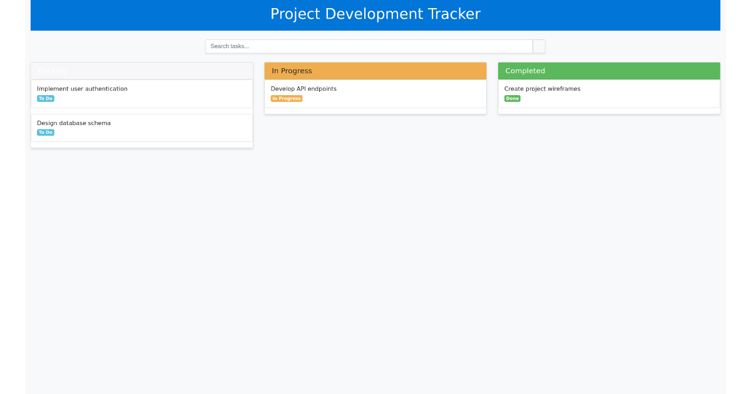Open the Design database schema task
Viewport: 751px width, 394px height.
pyautogui.click(x=74, y=123)
